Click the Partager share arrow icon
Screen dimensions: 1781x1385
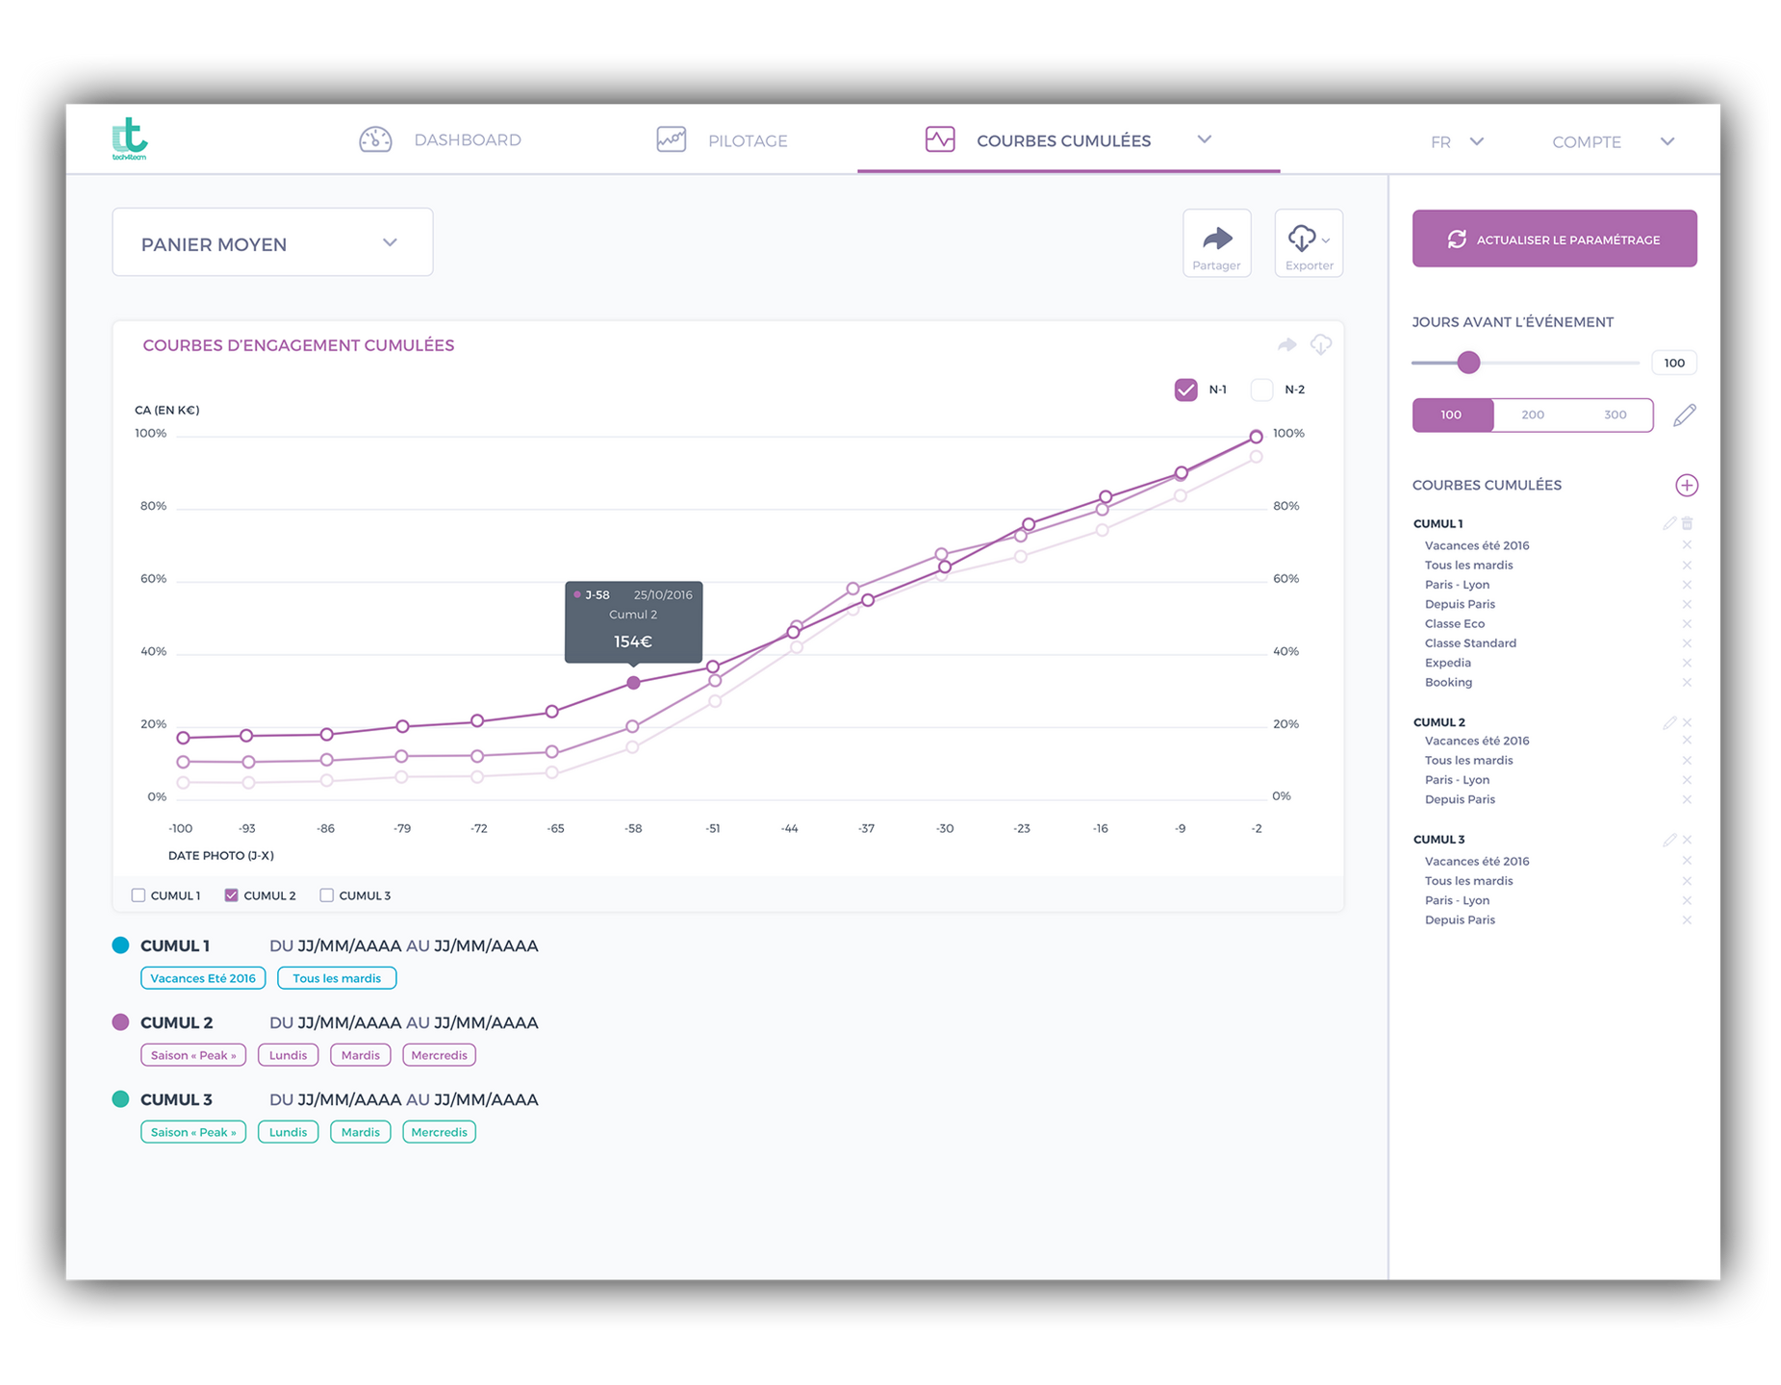point(1216,239)
